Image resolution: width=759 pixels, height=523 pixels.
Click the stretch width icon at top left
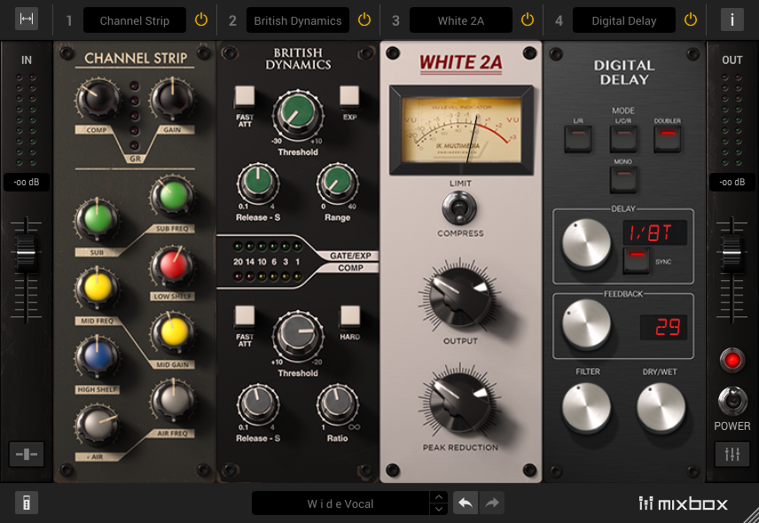26,19
